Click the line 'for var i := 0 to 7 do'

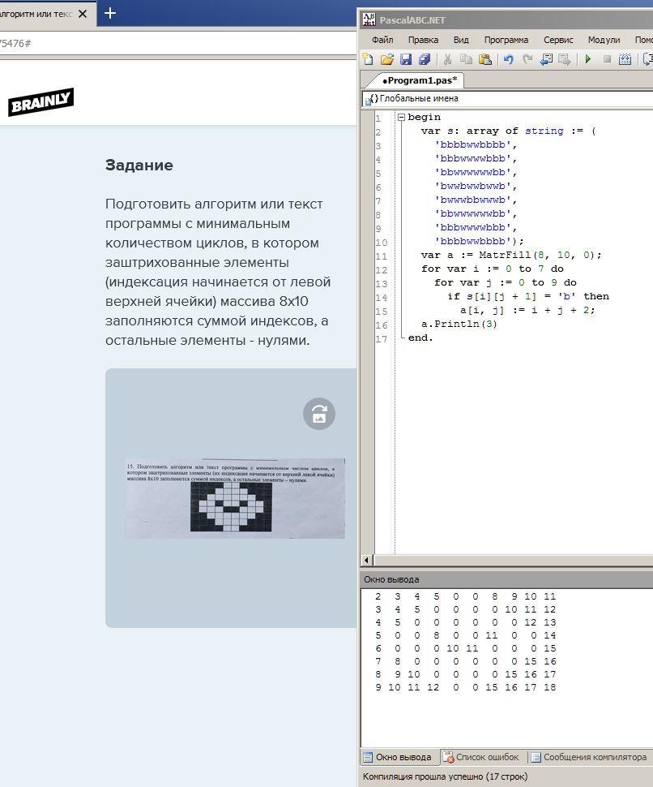pos(492,269)
